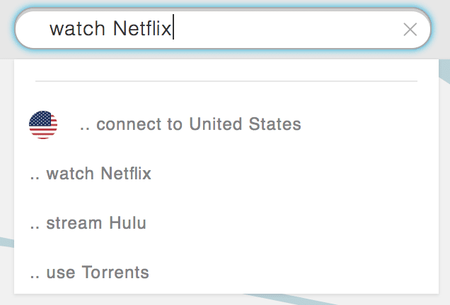This screenshot has height=305, width=450.
Task: Click the word "Hulu" in the suggestions list
Action: click(127, 223)
